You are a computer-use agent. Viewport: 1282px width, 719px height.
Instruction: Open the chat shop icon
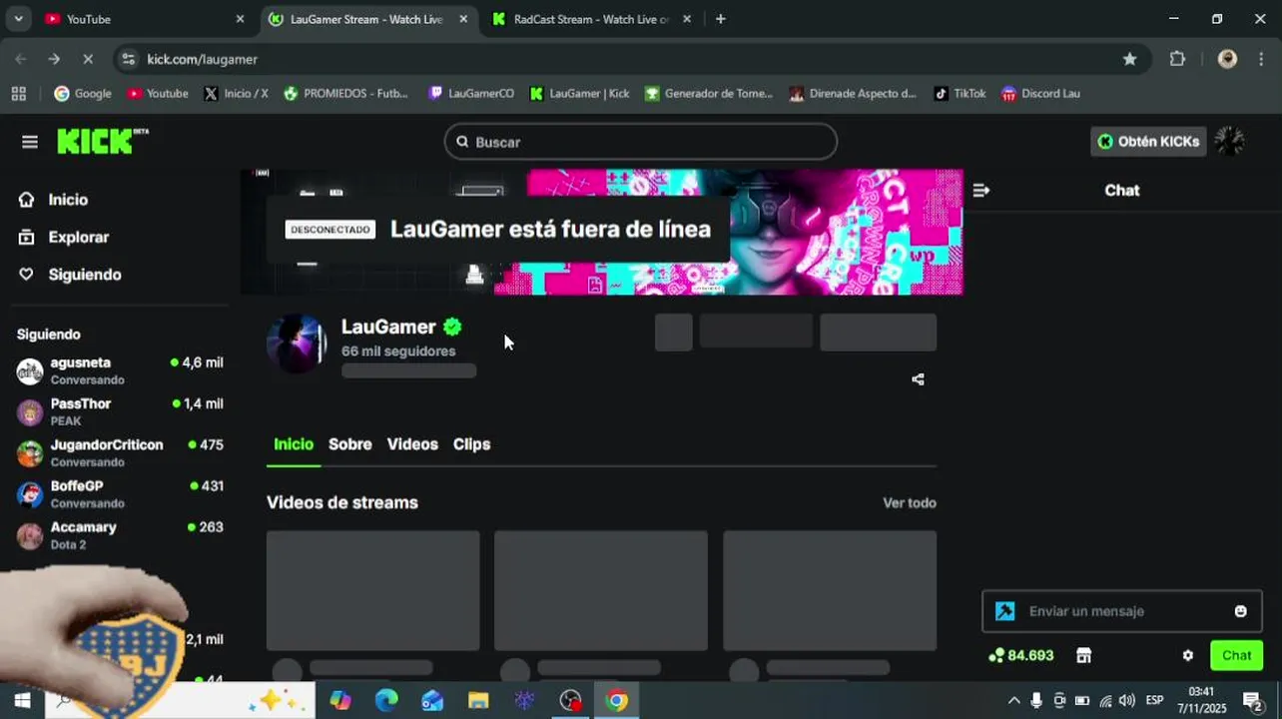(x=1083, y=656)
